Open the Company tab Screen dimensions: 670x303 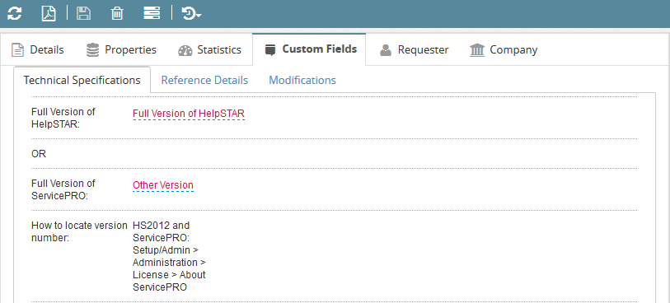point(504,50)
